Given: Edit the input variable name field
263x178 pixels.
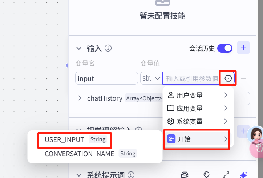Looking at the screenshot, I should tap(106, 78).
